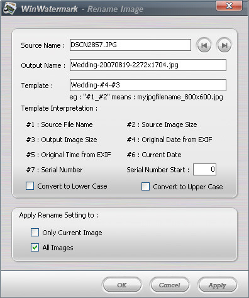Click the '#4 : Original Date from EXIF' text
249x298 pixels.
[169, 140]
